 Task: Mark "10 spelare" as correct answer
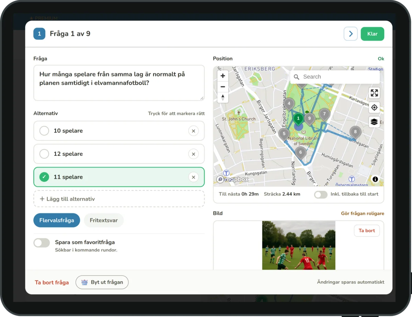44,131
